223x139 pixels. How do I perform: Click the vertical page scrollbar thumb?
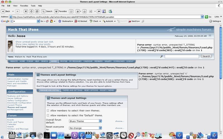click(220, 53)
